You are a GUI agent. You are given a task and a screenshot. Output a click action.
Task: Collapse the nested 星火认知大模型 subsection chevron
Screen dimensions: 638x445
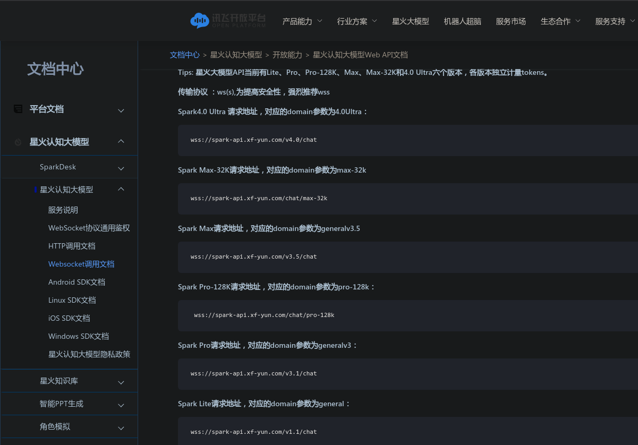pos(121,189)
